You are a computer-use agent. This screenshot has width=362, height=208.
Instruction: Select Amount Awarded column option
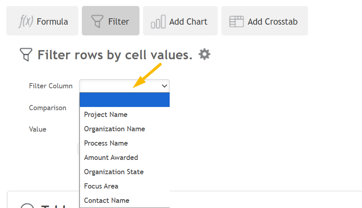[125, 157]
